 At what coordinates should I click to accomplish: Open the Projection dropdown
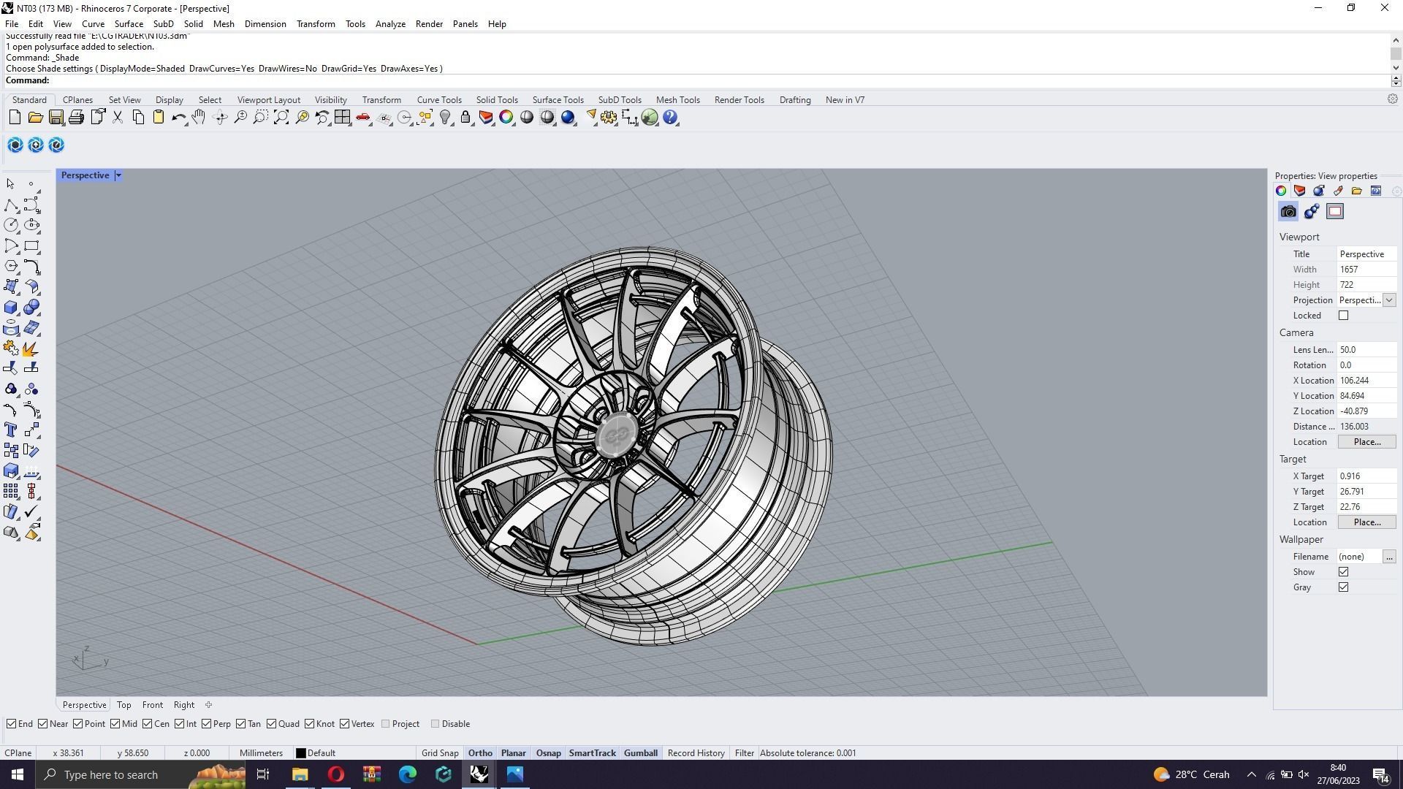[x=1388, y=300]
